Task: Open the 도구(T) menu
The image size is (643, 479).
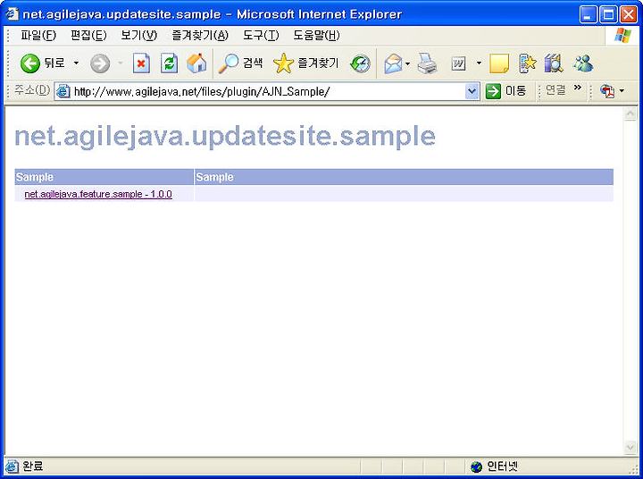Action: click(261, 36)
